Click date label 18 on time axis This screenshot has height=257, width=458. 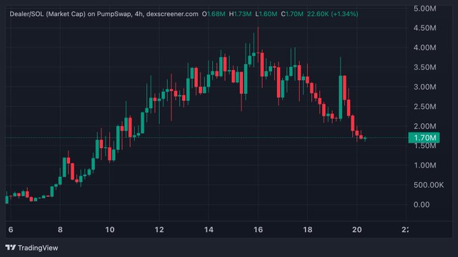click(308, 230)
